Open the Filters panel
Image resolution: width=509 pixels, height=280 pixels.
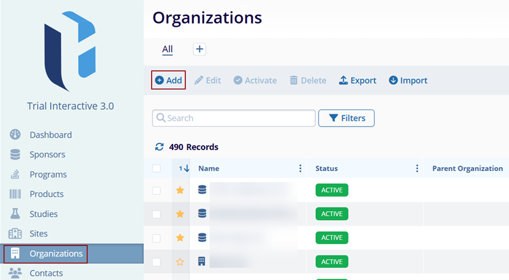346,118
